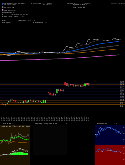Select the '50 Day - 134.17' legend text
Viewport: 125px width, 165px height.
[10, 7]
